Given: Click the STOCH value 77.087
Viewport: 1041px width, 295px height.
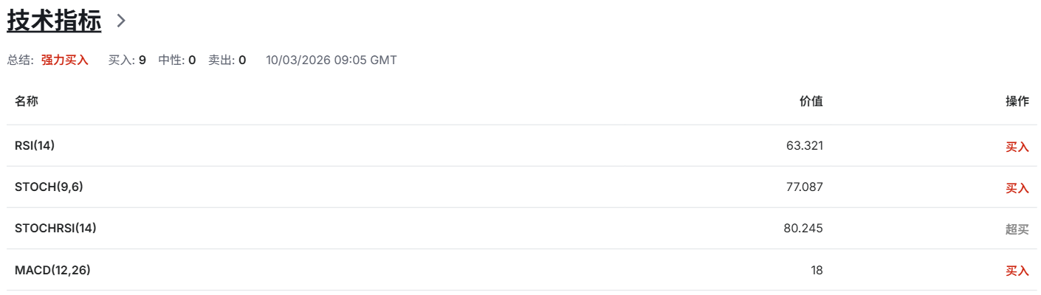Looking at the screenshot, I should coord(804,187).
